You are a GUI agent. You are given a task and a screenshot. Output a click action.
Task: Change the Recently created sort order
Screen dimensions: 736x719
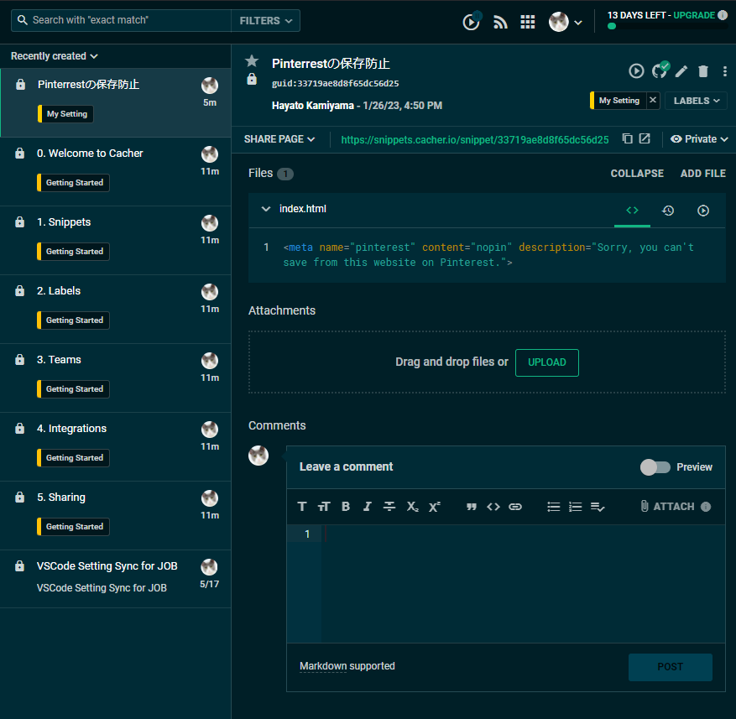point(55,56)
